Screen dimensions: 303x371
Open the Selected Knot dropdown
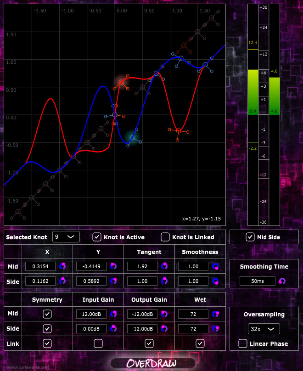pyautogui.click(x=66, y=237)
